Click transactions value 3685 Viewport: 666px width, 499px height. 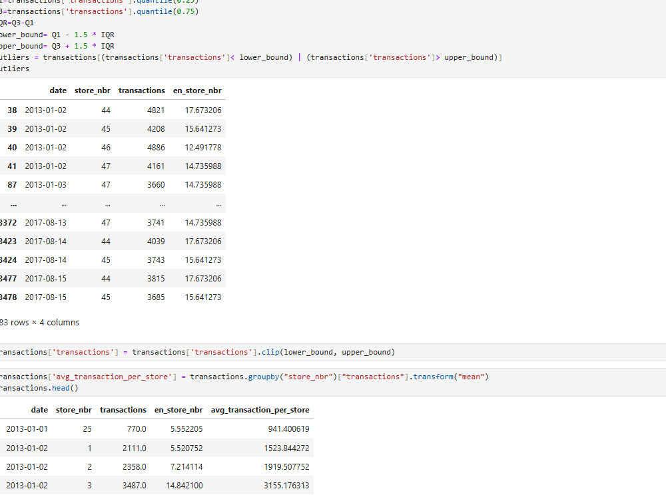[156, 297]
